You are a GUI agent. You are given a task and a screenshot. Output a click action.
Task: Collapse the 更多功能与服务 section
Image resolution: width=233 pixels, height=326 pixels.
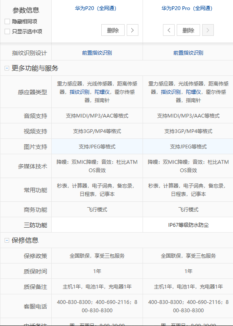click(7, 68)
